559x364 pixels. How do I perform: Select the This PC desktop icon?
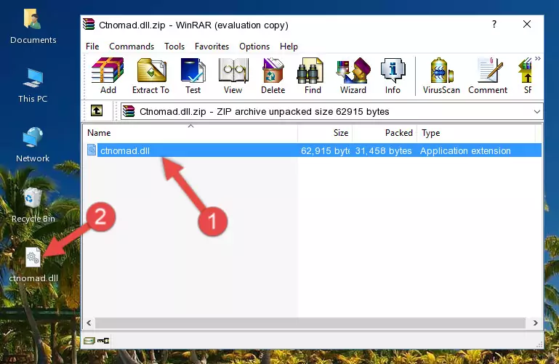click(x=33, y=86)
